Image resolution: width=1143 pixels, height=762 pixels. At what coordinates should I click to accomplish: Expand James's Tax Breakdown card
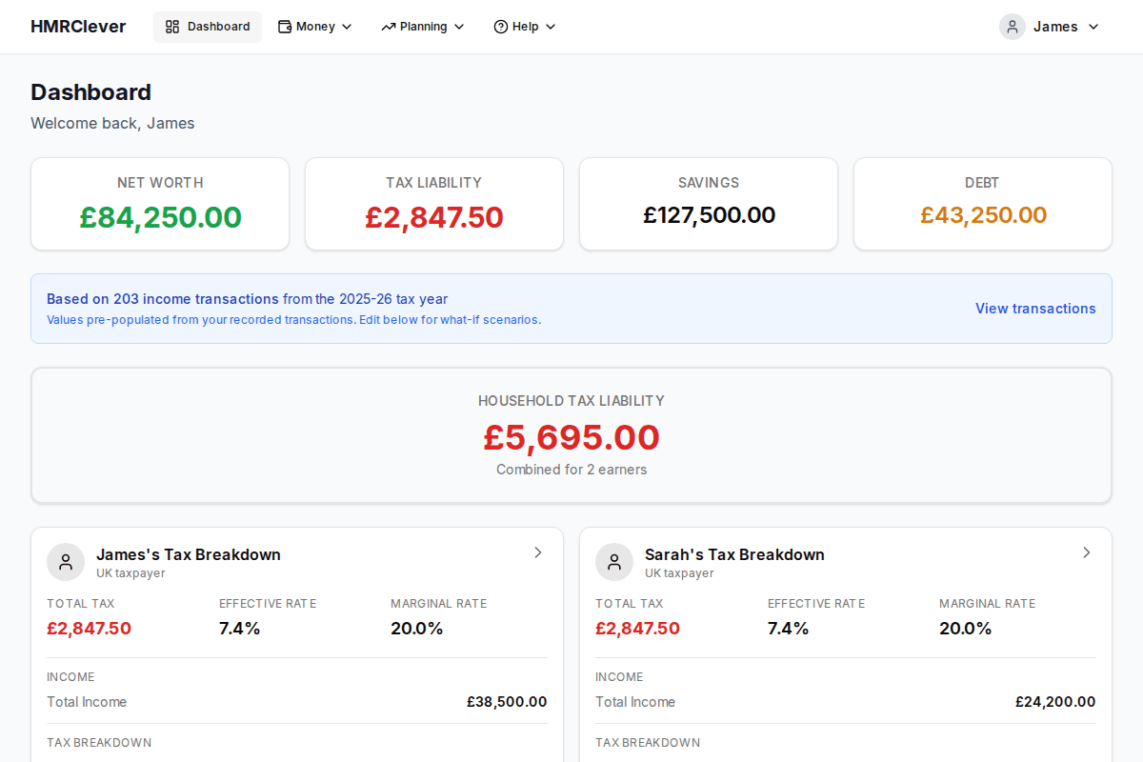coord(537,552)
